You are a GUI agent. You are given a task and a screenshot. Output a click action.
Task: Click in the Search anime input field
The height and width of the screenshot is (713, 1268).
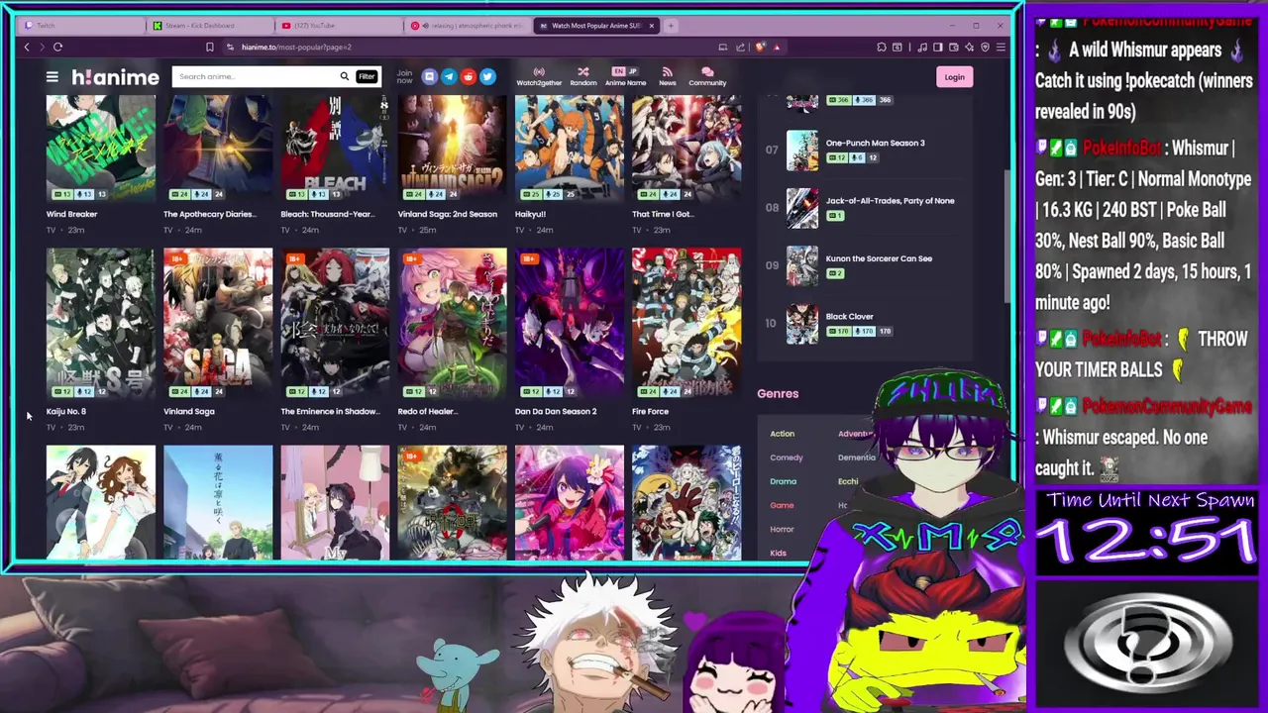255,76
